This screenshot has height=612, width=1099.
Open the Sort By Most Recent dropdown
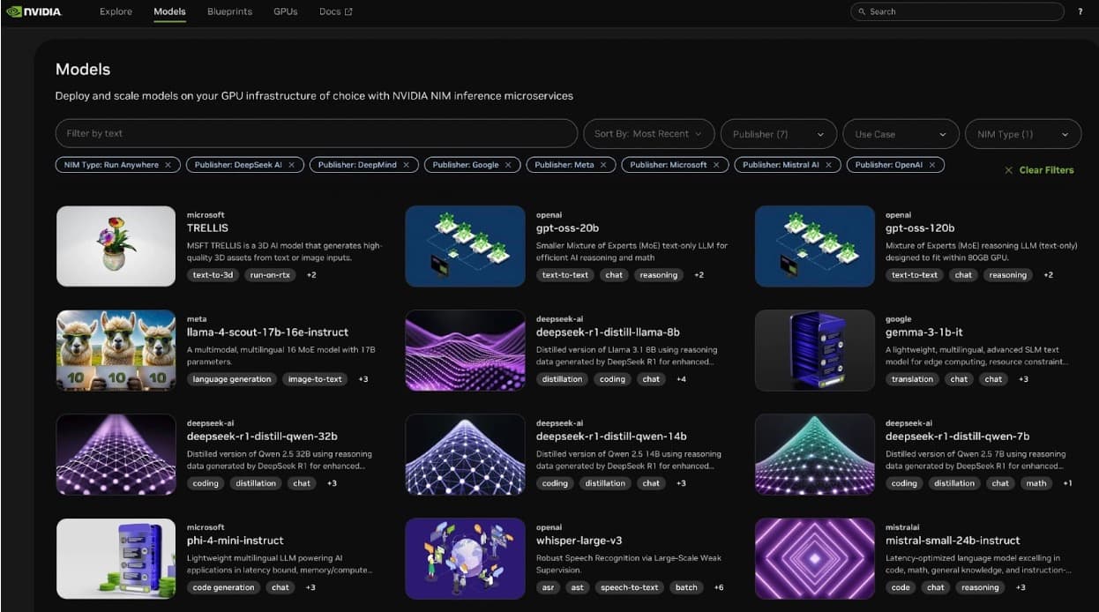pyautogui.click(x=648, y=134)
